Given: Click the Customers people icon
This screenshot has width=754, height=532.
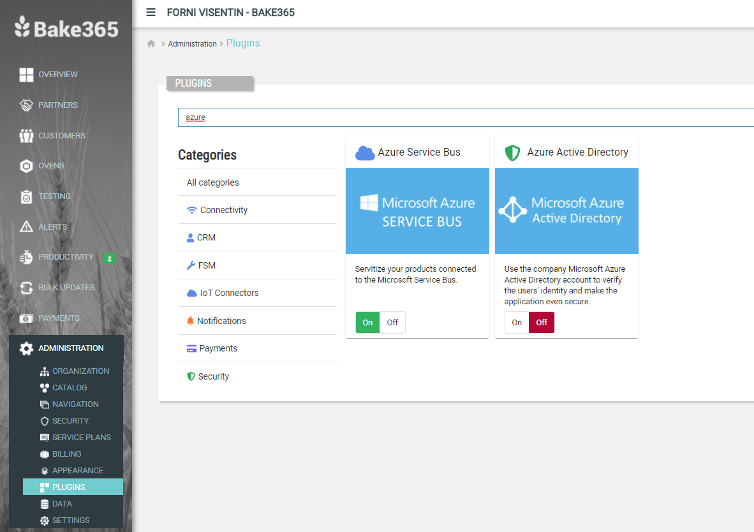Looking at the screenshot, I should 26,136.
